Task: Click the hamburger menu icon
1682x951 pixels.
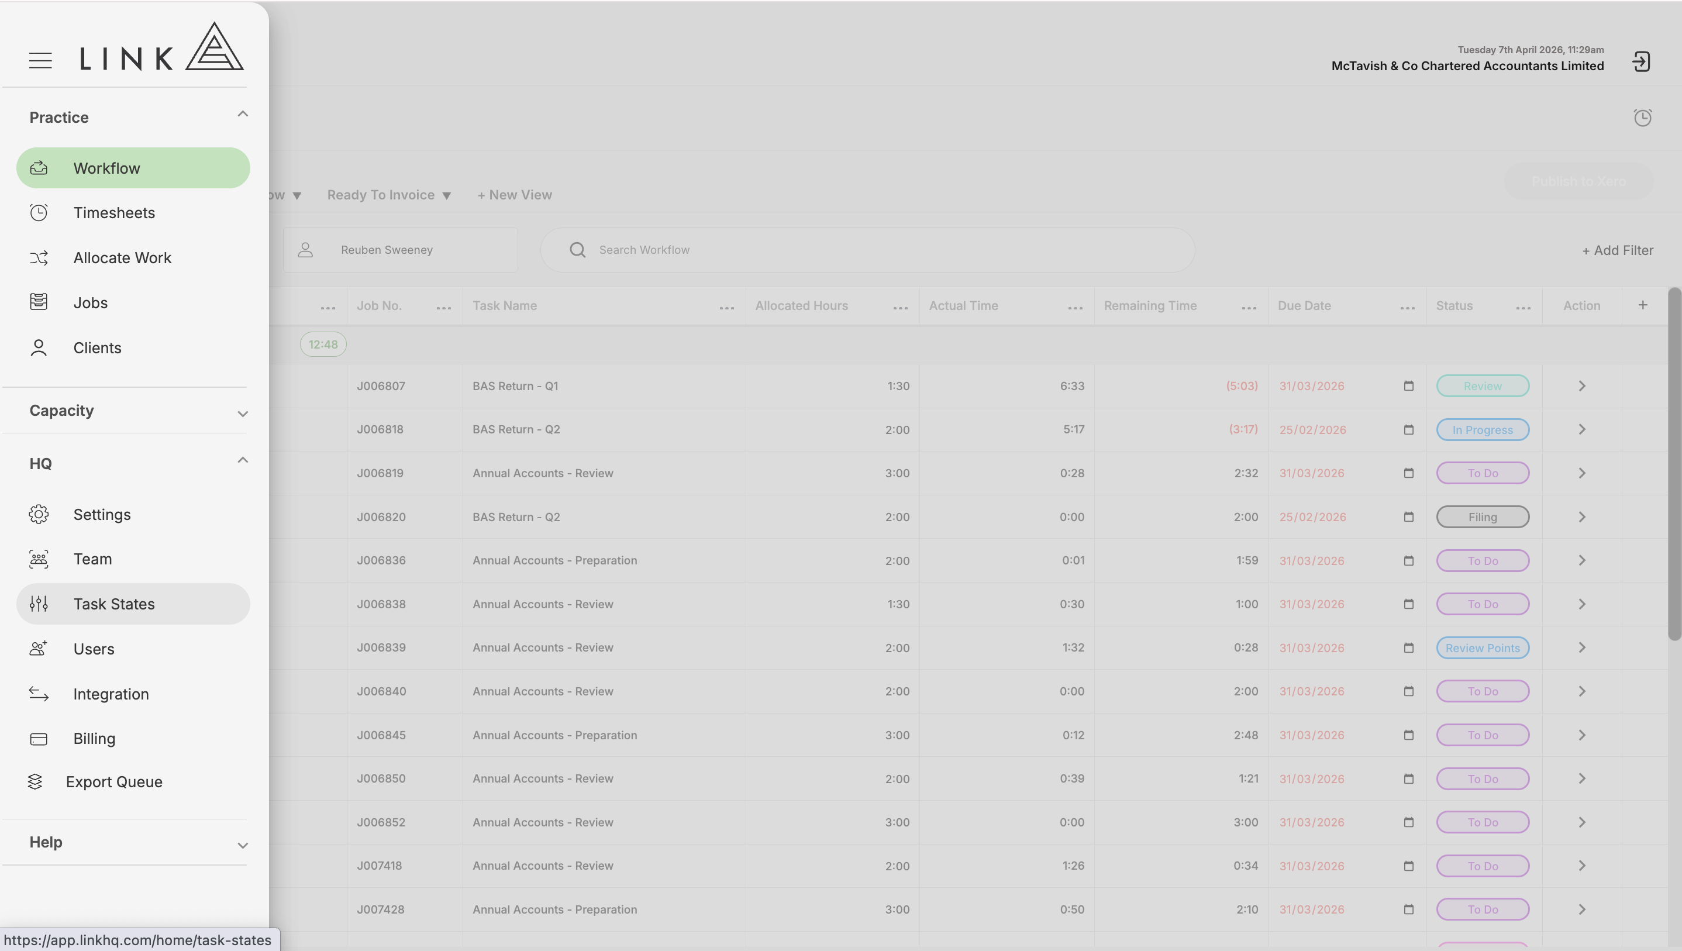Action: tap(40, 60)
